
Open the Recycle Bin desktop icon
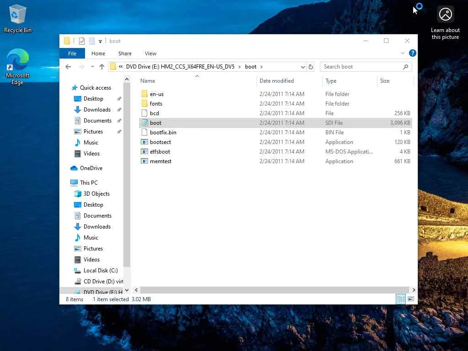(18, 18)
